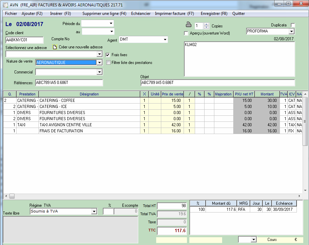
Task: Click the new address document icon
Action: click(x=54, y=47)
